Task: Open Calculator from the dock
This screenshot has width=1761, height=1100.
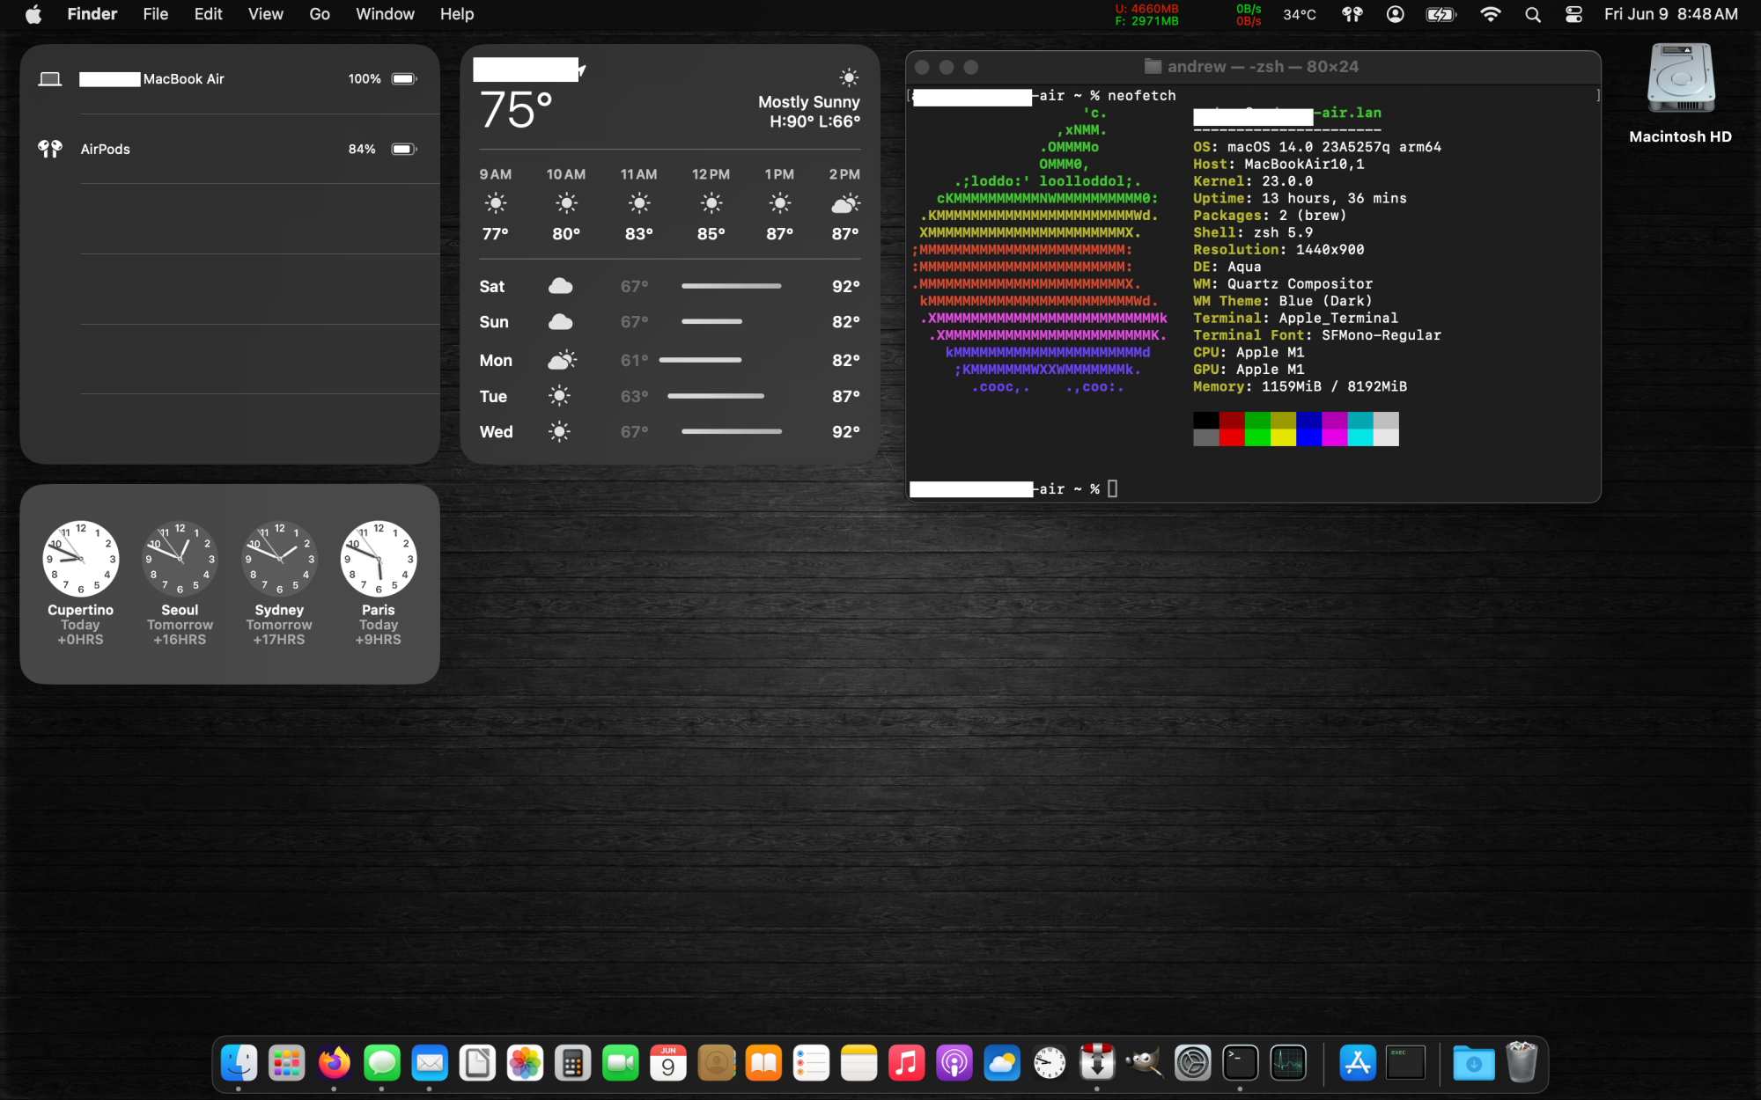Action: point(572,1064)
